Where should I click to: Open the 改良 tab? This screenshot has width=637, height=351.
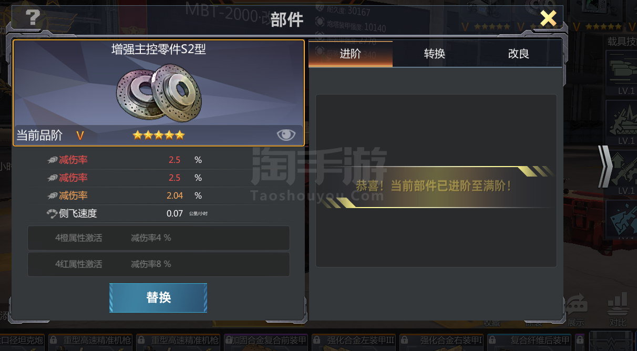coord(519,54)
